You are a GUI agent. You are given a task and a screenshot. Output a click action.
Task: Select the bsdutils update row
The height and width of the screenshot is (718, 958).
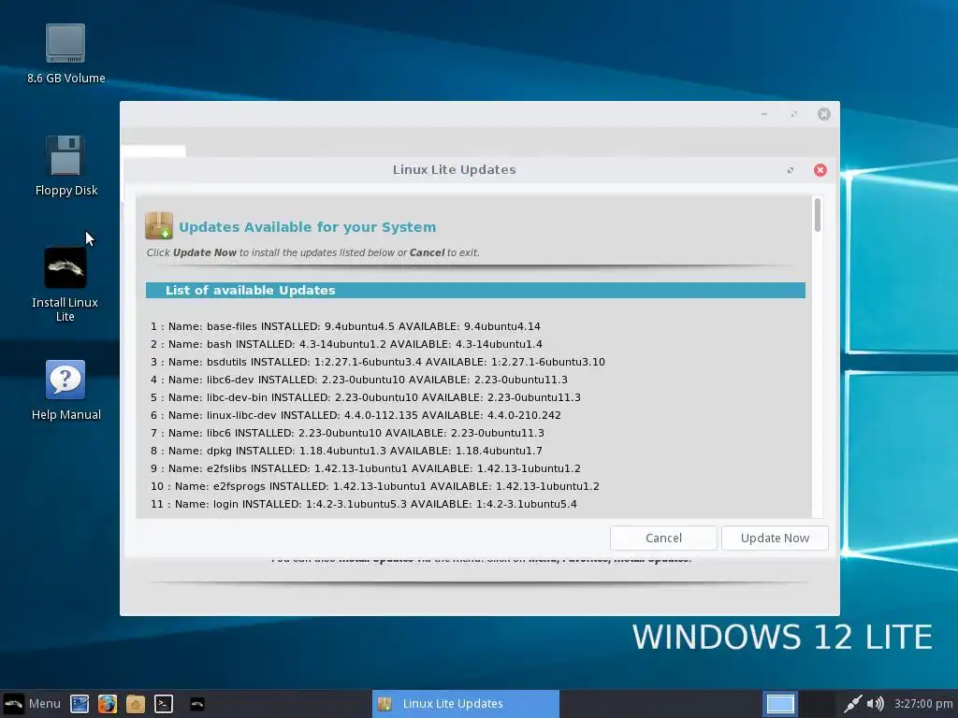tap(378, 362)
